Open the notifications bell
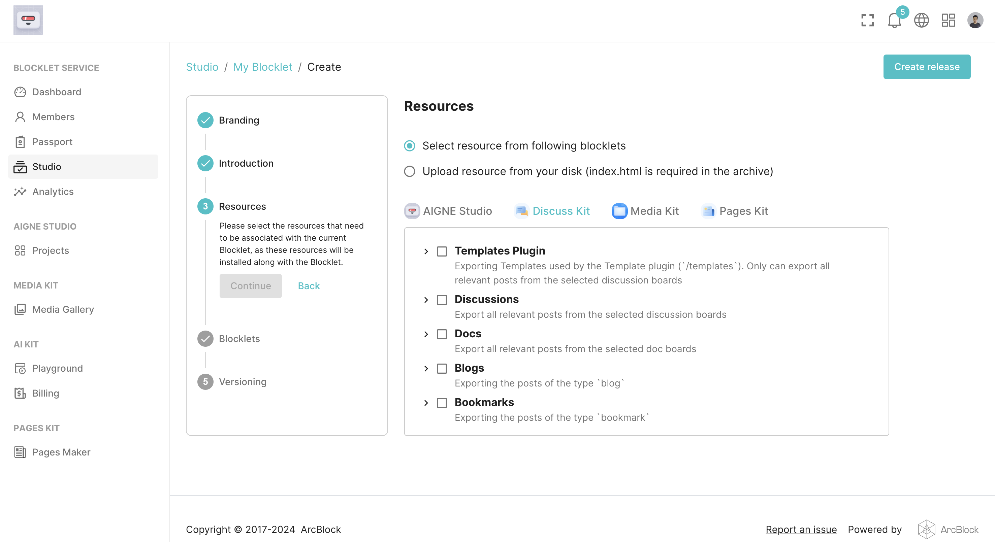 point(894,20)
